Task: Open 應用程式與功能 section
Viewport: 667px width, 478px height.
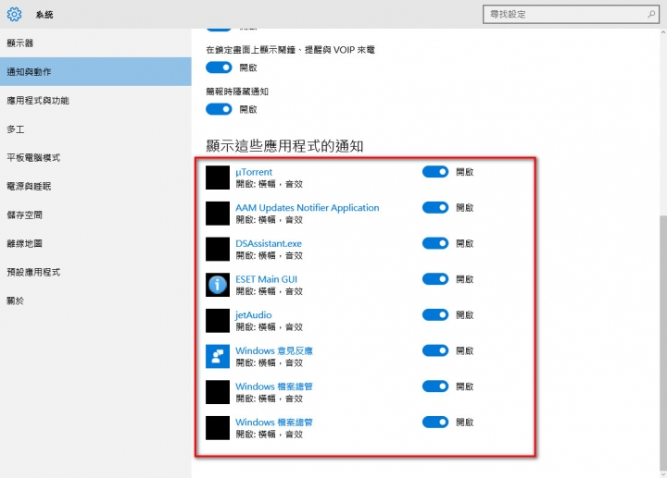Action: pos(95,101)
